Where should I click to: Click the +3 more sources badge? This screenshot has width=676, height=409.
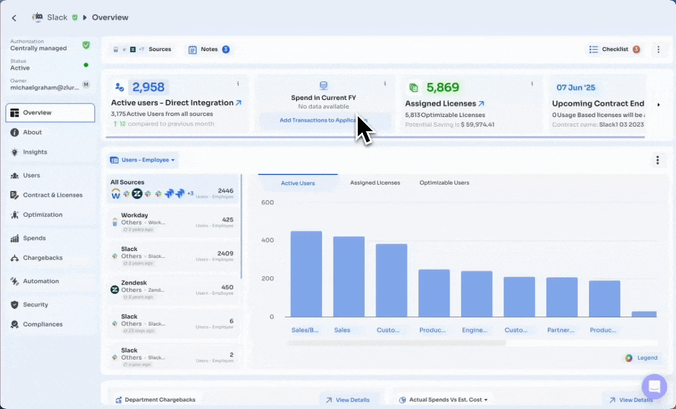(x=190, y=193)
